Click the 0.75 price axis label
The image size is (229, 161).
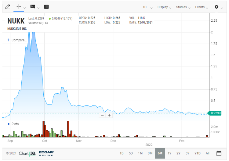point(214,89)
